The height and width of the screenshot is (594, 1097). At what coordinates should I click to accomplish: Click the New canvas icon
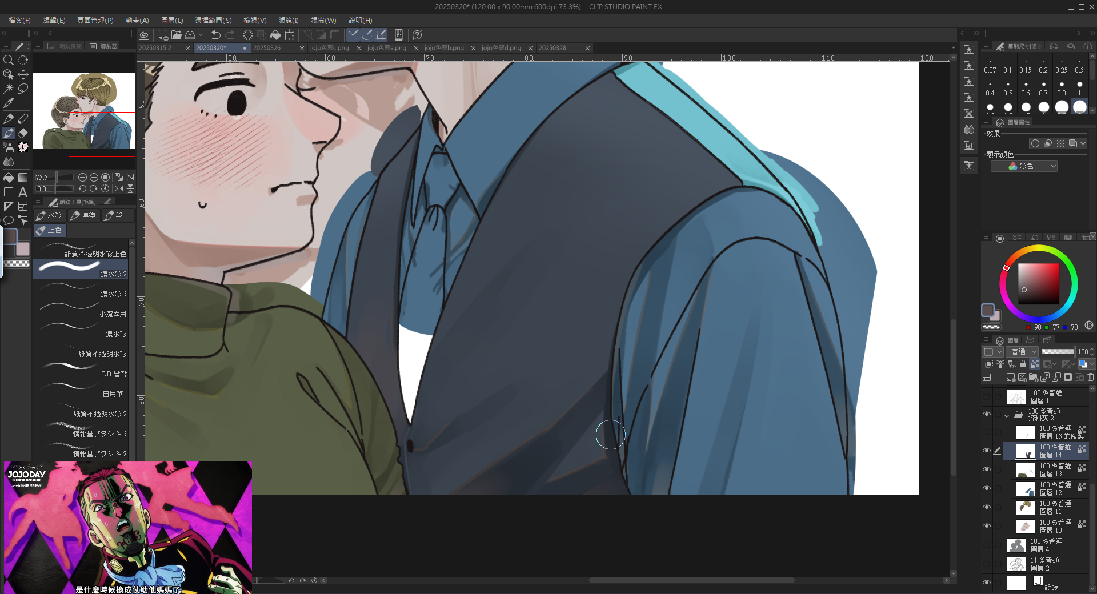(x=163, y=35)
